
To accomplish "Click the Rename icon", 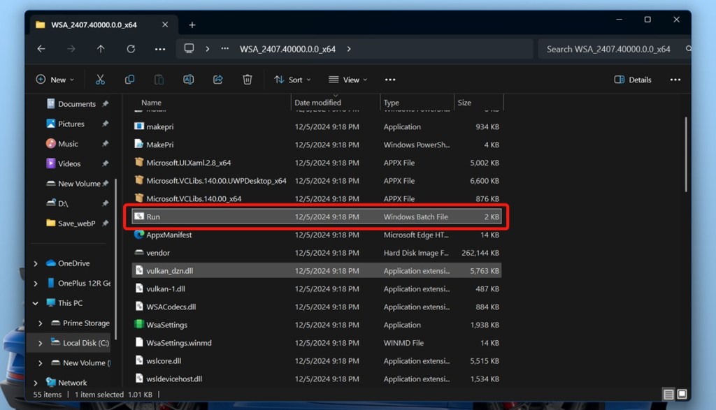I will 188,80.
